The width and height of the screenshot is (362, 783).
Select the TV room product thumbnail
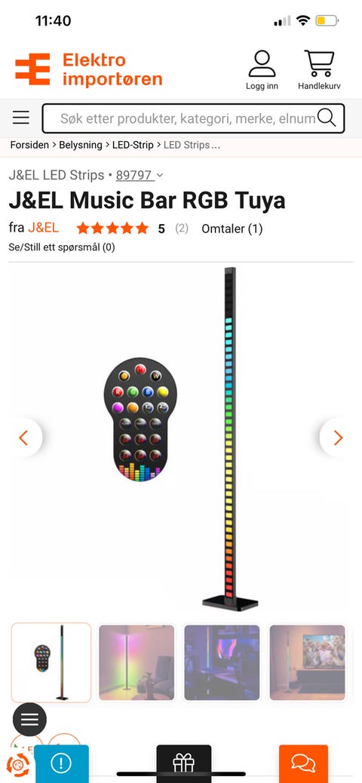pos(307,662)
